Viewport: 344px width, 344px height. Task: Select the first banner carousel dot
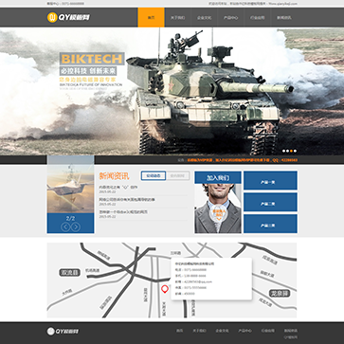coord(283,151)
